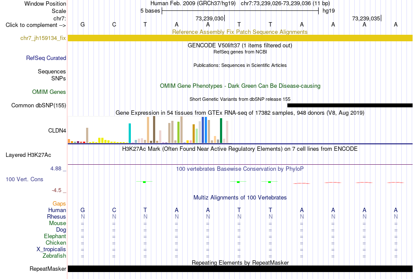Click the 'Mouse' species label

pyautogui.click(x=57, y=223)
